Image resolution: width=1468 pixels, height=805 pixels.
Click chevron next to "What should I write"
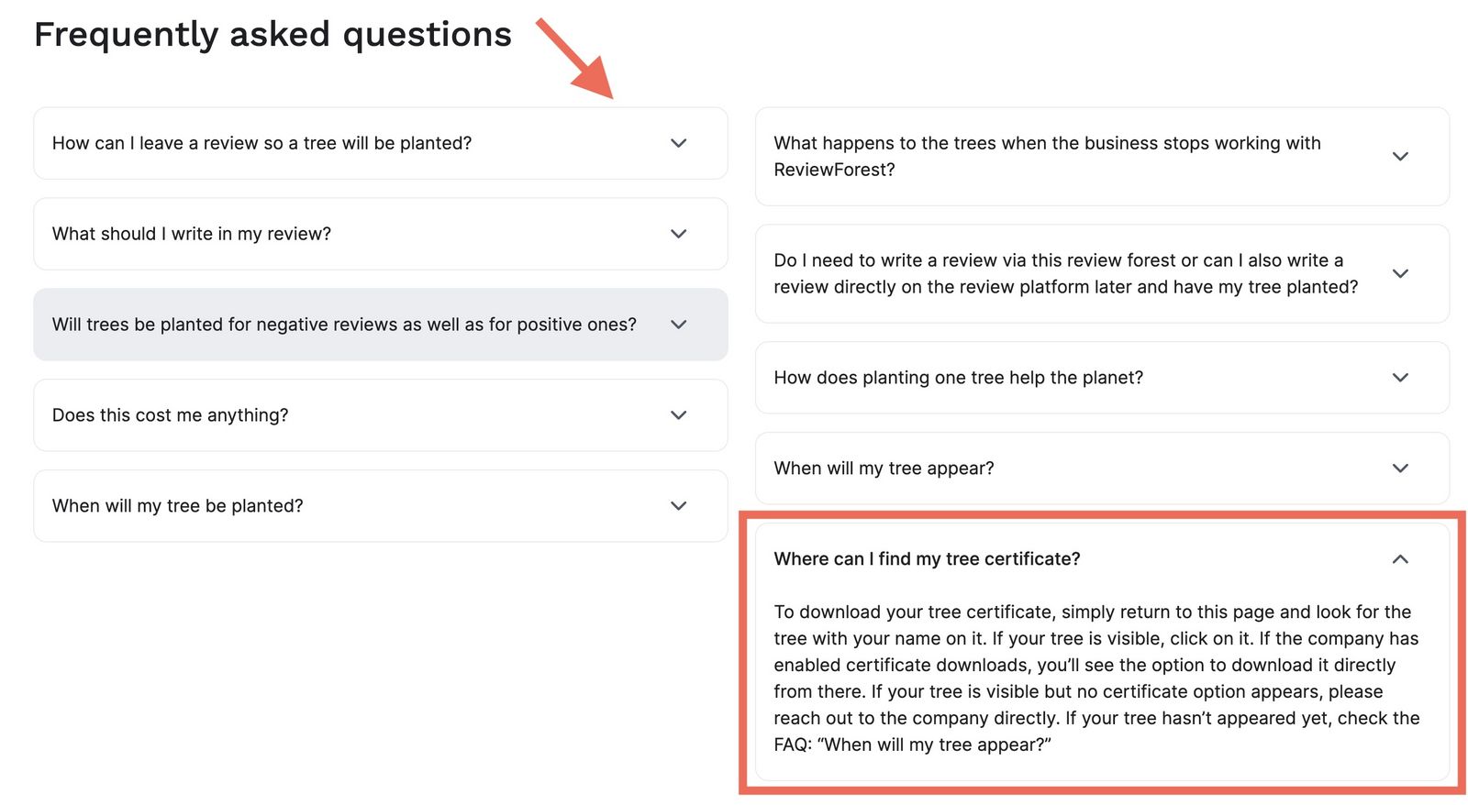pos(678,234)
